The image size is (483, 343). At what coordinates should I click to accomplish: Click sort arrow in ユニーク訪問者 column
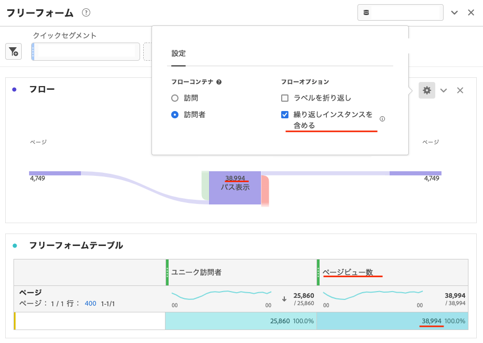(x=284, y=299)
